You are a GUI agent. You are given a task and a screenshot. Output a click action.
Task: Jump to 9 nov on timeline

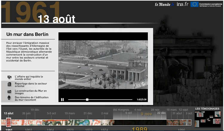[x=146, y=114]
